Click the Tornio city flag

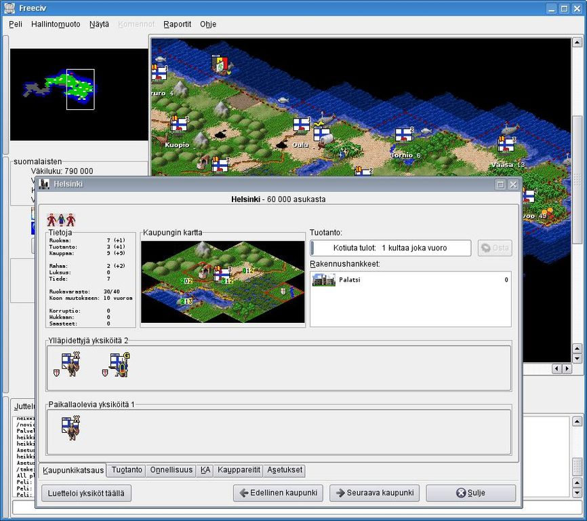click(403, 135)
